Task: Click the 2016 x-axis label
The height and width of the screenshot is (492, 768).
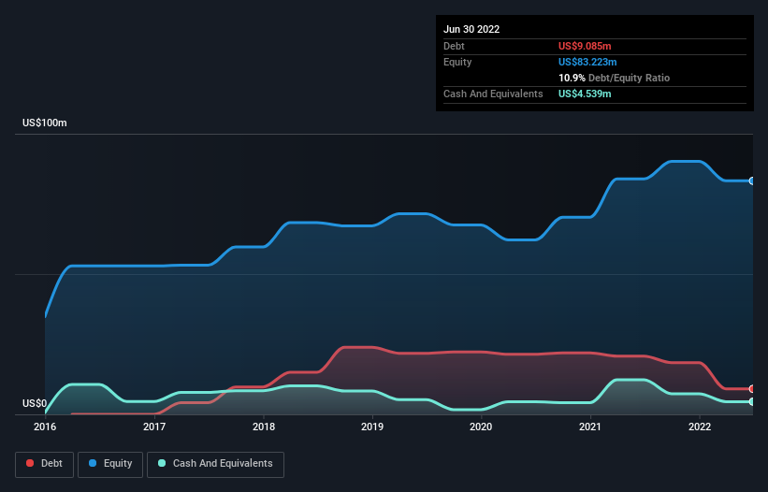Action: (x=45, y=427)
